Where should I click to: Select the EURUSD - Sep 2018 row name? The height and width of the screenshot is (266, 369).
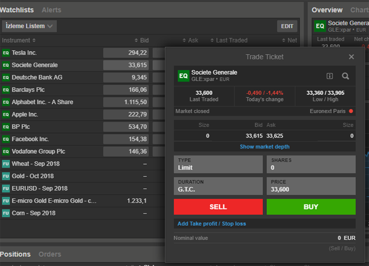coord(40,188)
